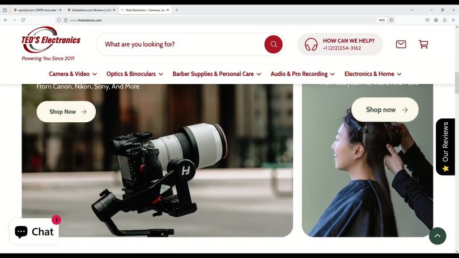Screen dimensions: 459x258
Task: Open the Shopify Chat widget
Action: 34,231
